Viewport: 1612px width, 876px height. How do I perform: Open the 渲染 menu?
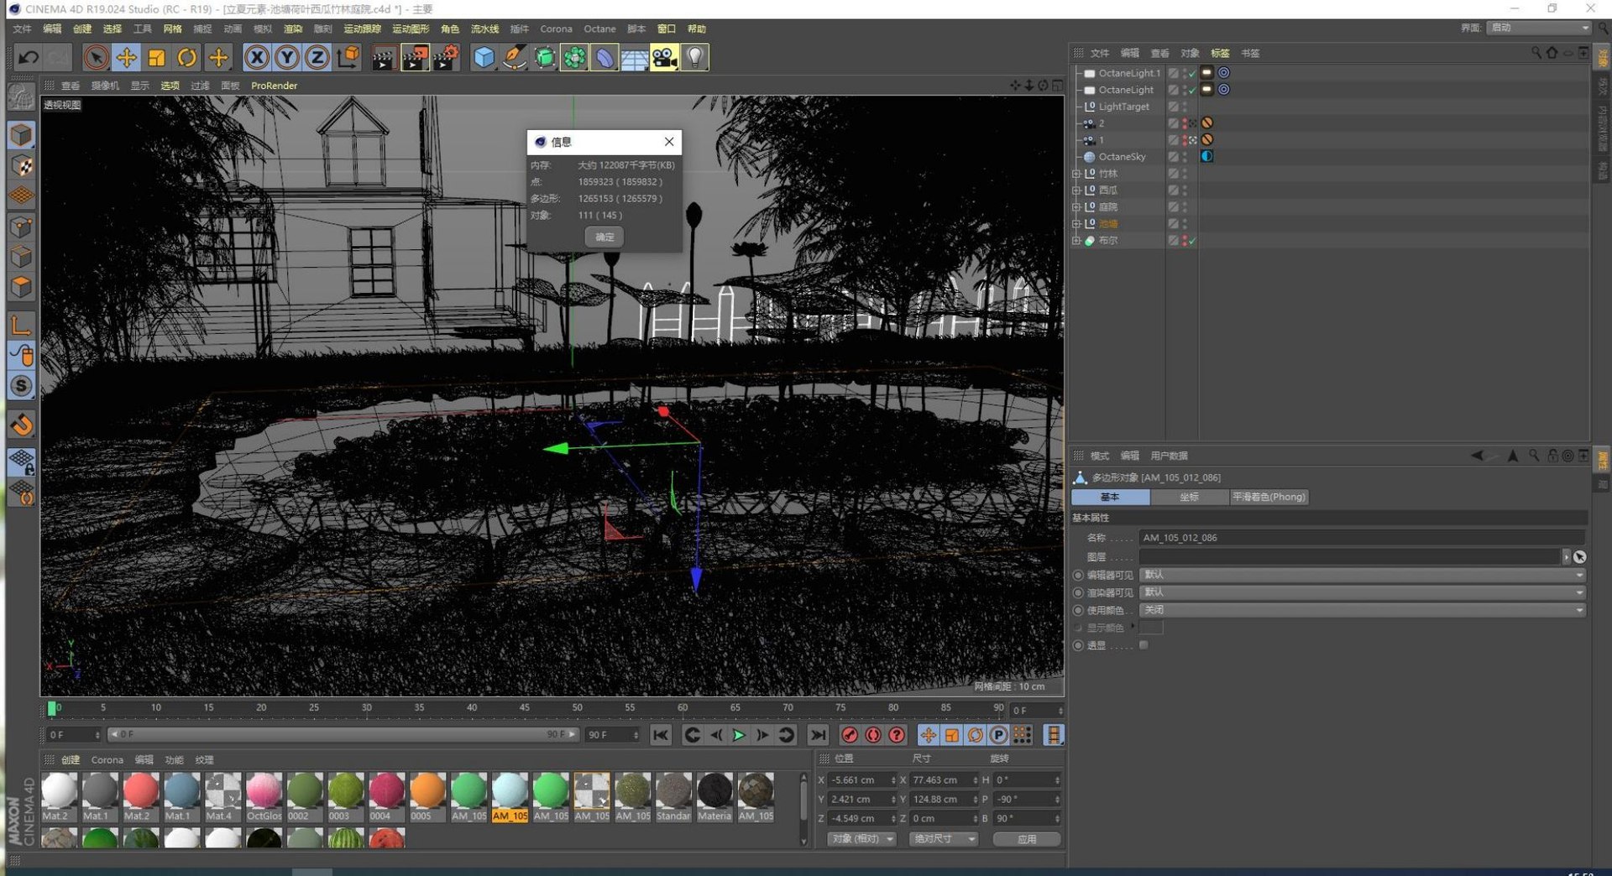coord(293,29)
